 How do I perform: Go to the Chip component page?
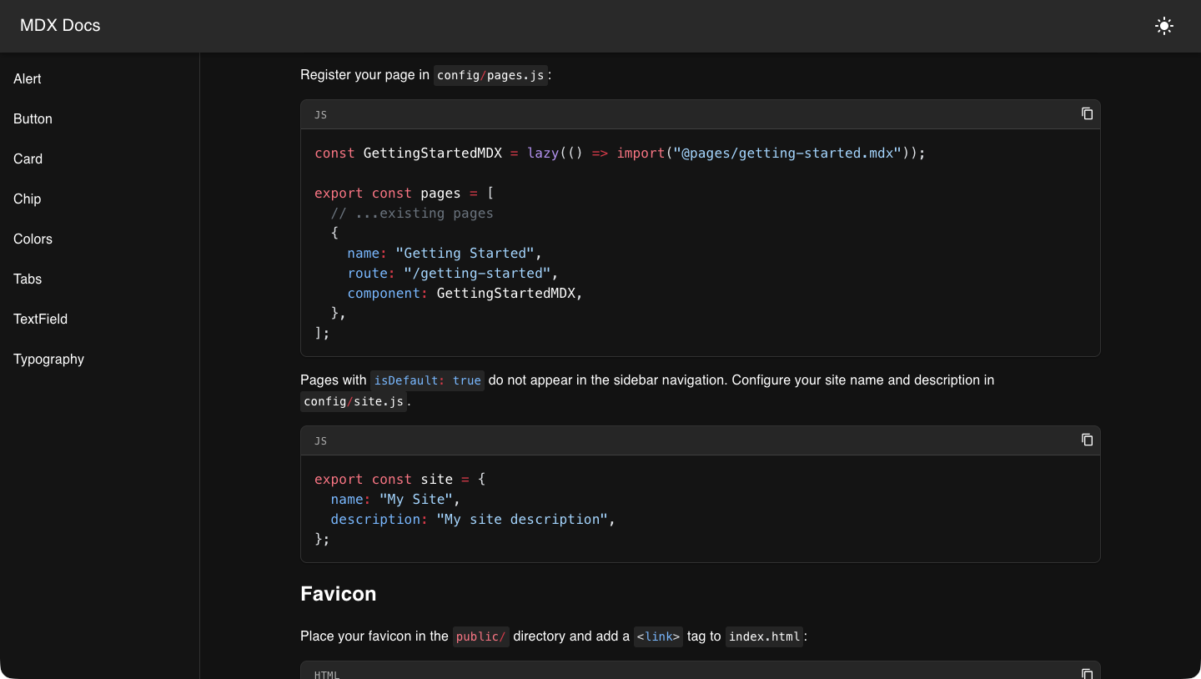28,199
